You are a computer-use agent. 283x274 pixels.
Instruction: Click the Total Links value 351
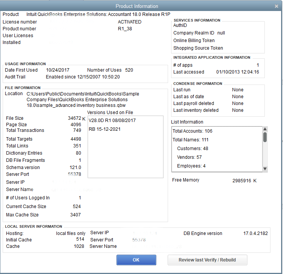point(77,146)
